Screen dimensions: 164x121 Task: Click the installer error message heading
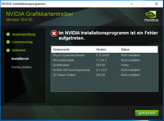108,36
